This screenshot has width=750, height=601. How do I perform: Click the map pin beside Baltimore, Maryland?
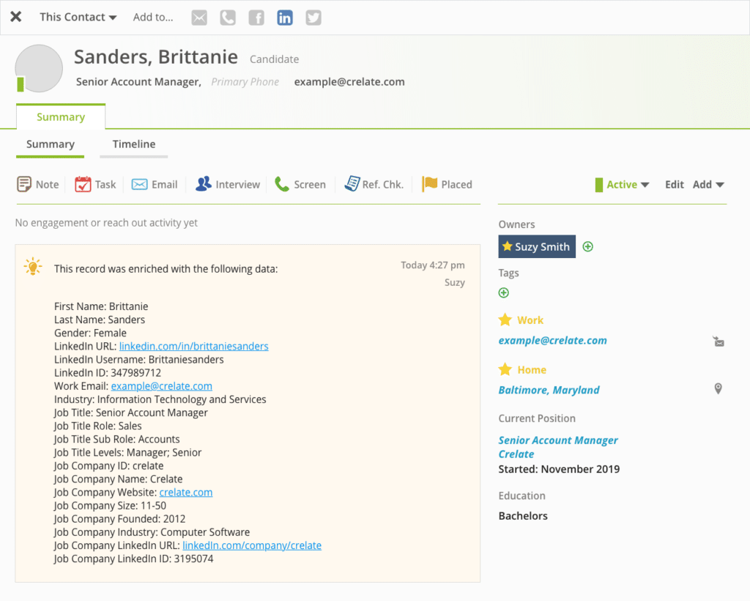coord(719,388)
